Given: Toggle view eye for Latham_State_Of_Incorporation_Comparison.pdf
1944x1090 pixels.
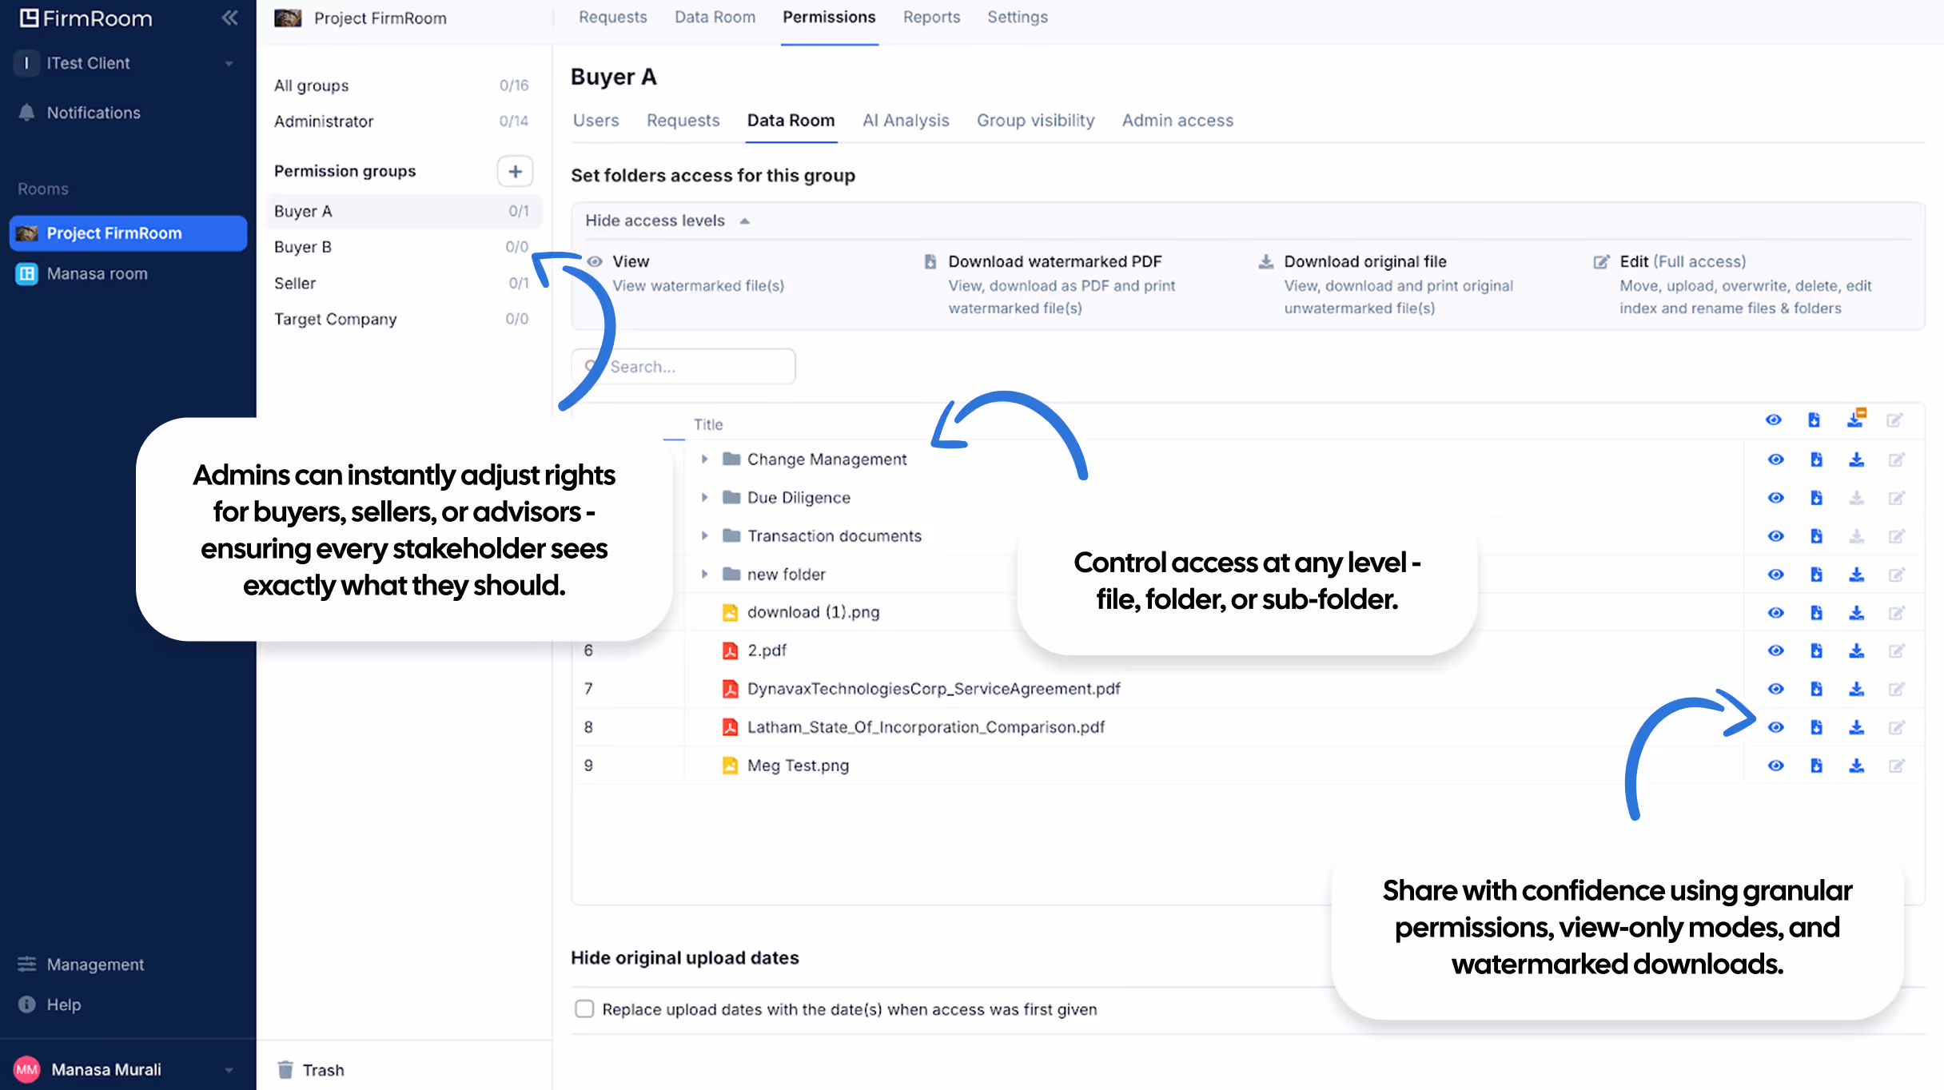Looking at the screenshot, I should coord(1775,727).
